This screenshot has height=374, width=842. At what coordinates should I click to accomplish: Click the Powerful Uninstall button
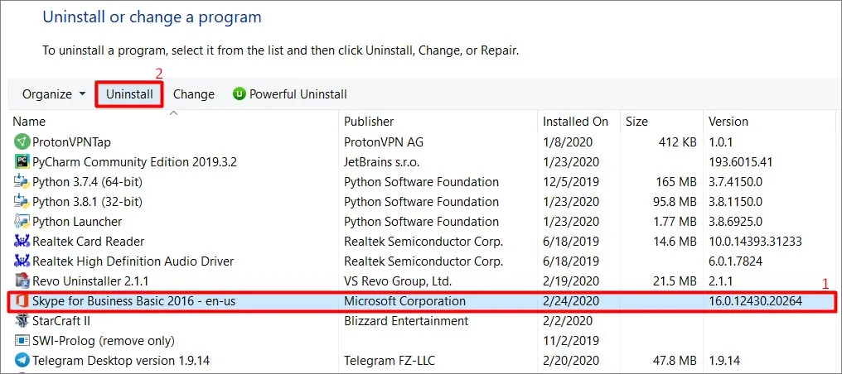point(290,94)
